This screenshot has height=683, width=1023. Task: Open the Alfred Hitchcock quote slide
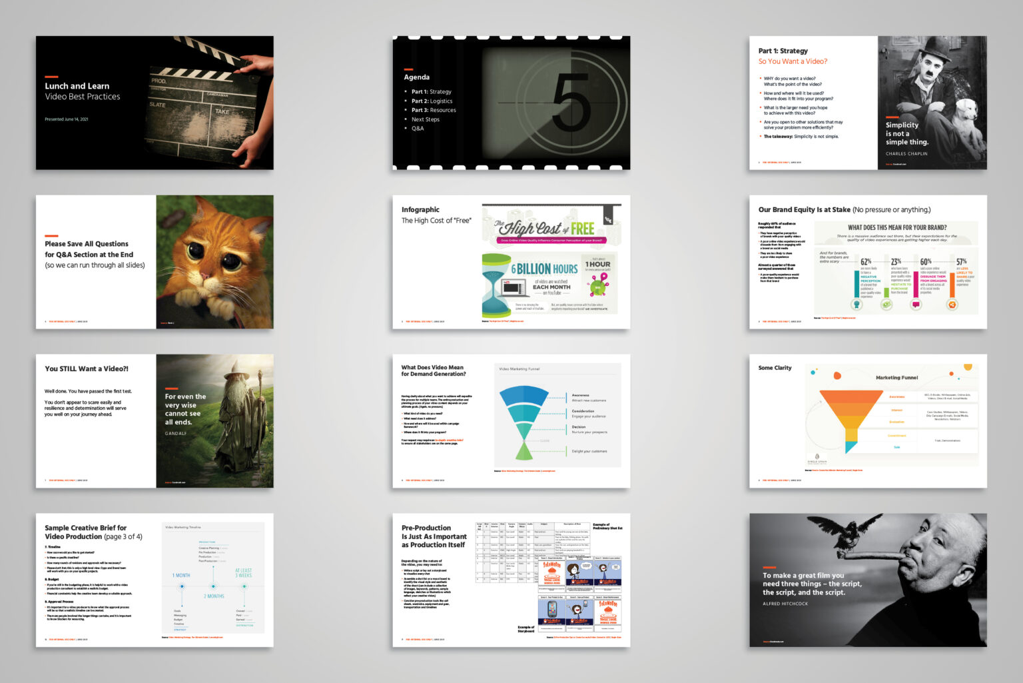click(x=868, y=580)
